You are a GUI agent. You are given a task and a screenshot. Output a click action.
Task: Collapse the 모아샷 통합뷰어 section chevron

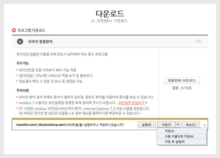tap(198, 41)
